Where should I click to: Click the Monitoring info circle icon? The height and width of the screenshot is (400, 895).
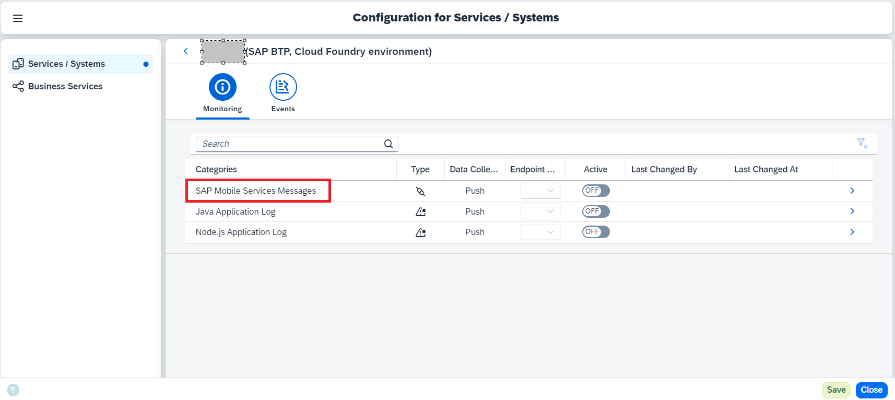tap(222, 87)
